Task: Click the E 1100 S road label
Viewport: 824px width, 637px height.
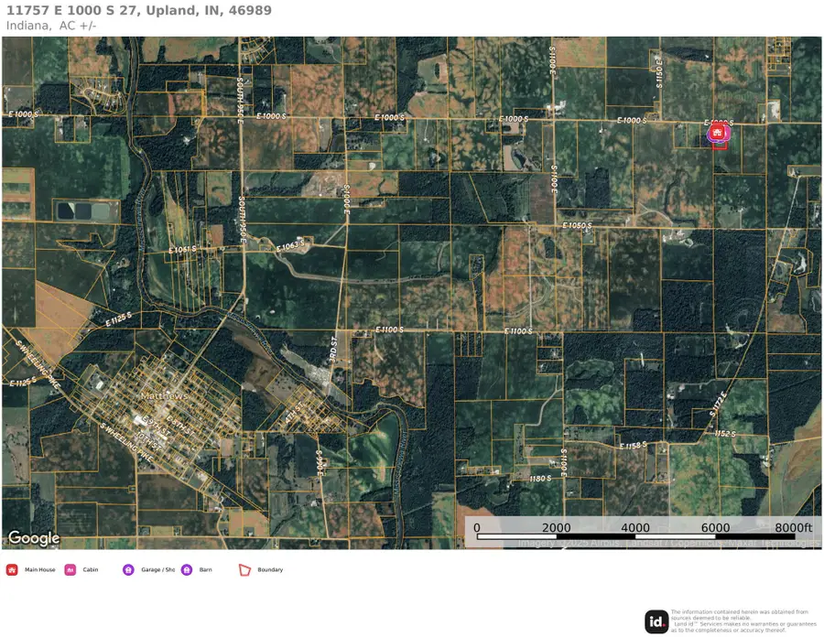Action: [388, 329]
